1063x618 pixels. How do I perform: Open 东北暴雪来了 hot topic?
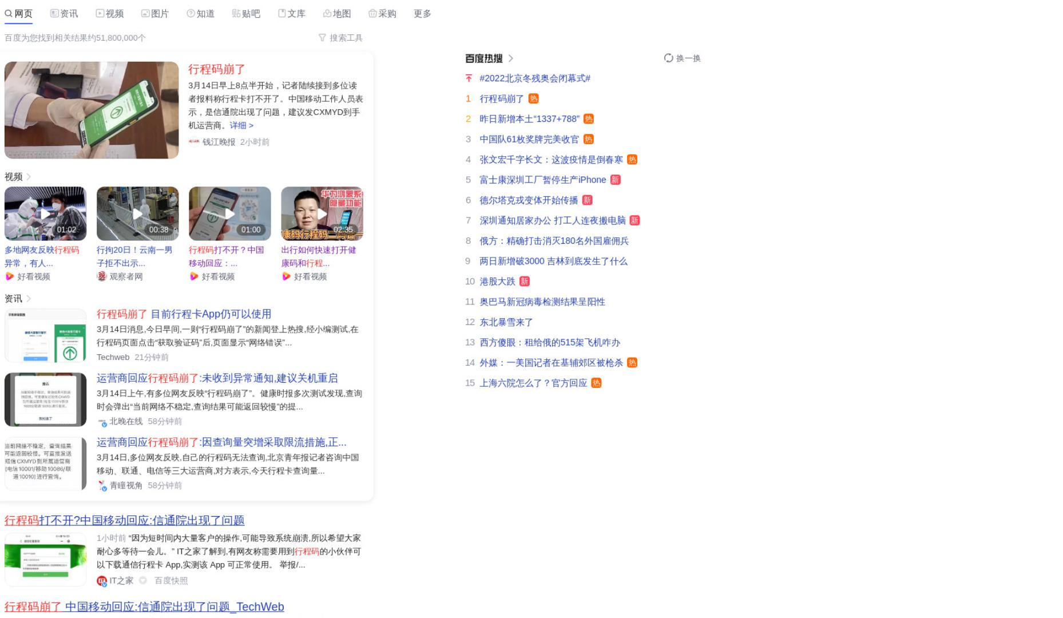(506, 322)
